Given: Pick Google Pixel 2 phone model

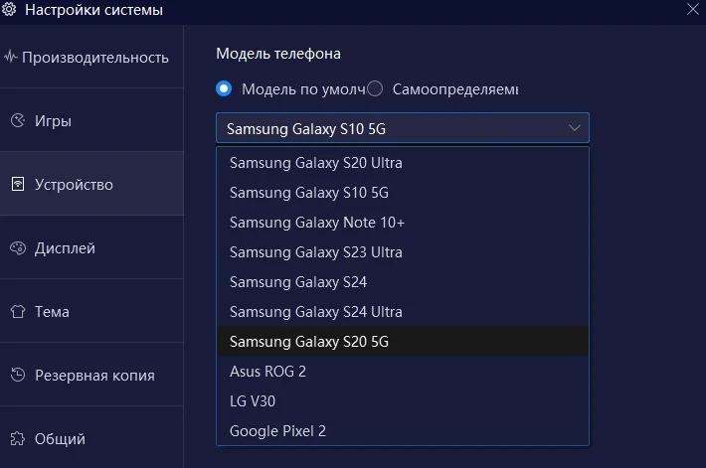Looking at the screenshot, I should click(x=403, y=430).
